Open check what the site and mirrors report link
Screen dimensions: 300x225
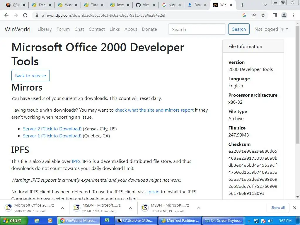(x=154, y=110)
